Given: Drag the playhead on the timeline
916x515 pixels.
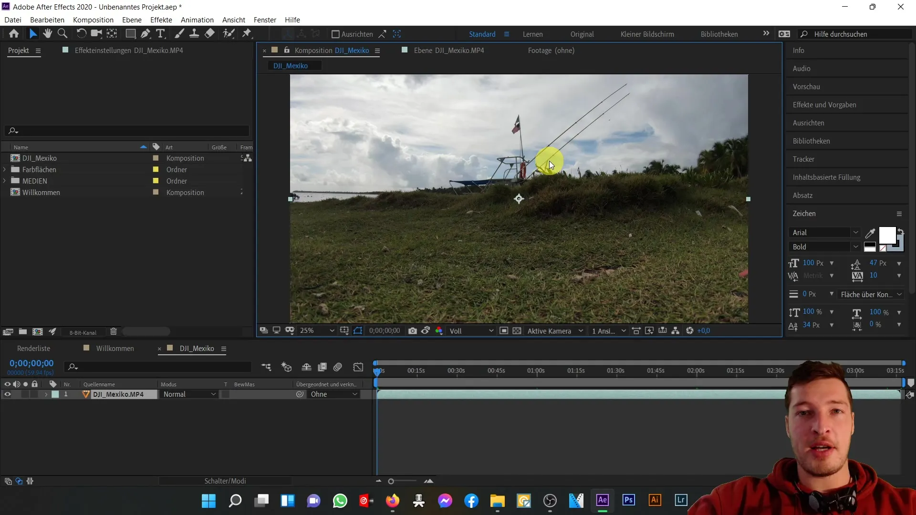Looking at the screenshot, I should [x=377, y=371].
